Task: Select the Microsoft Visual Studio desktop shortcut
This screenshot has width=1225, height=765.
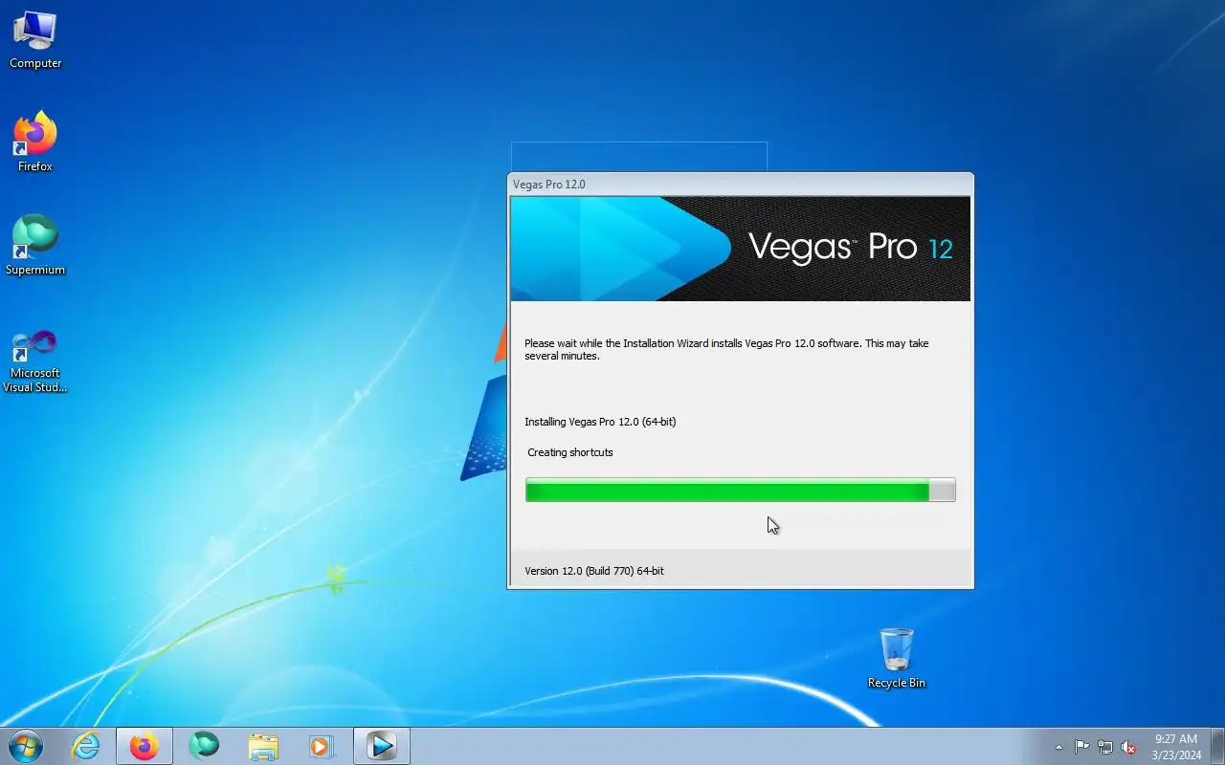Action: click(35, 361)
